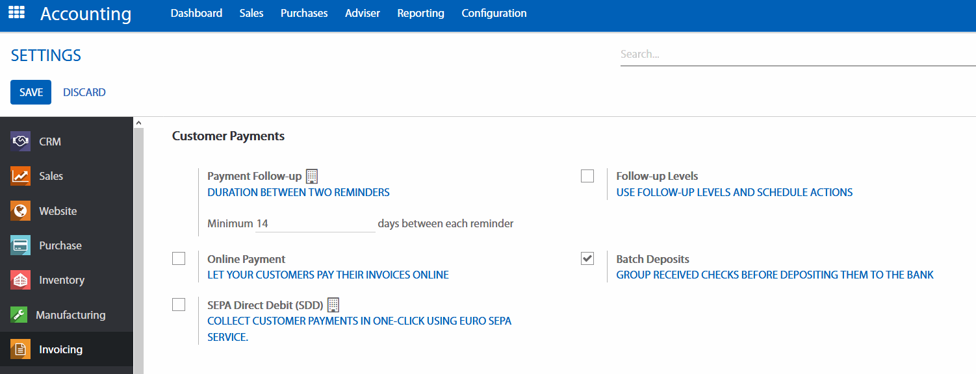The width and height of the screenshot is (976, 374).
Task: Enable the Online Payment checkbox
Action: (179, 258)
